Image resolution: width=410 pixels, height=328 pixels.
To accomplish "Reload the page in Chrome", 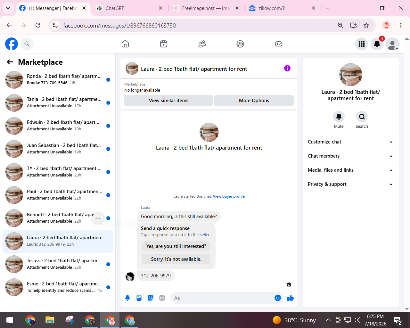I will (x=38, y=25).
